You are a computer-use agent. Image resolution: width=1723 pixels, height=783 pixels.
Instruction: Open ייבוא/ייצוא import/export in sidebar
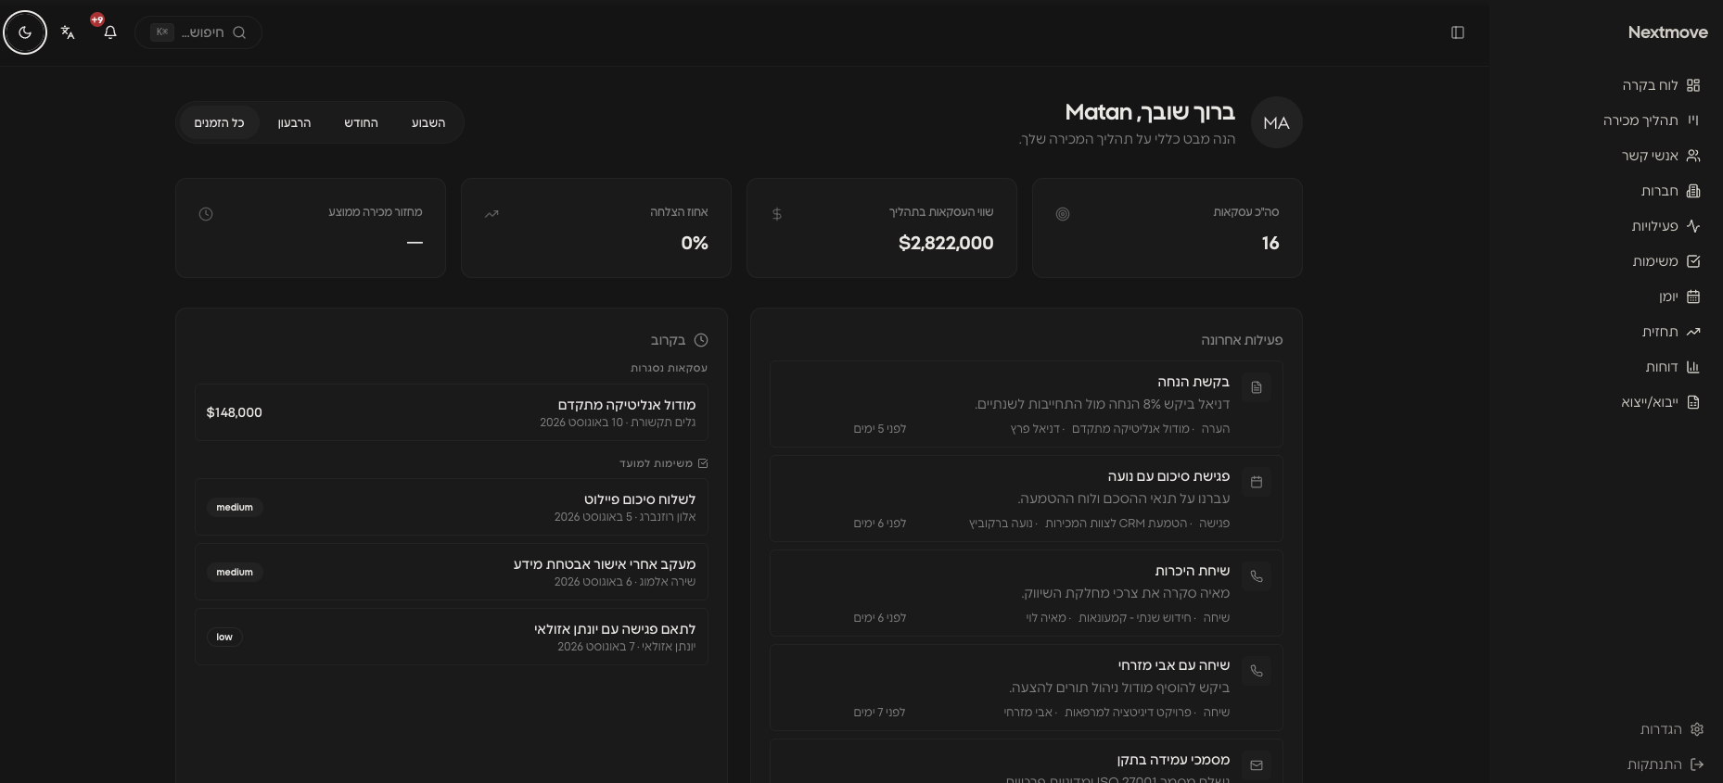coord(1660,402)
